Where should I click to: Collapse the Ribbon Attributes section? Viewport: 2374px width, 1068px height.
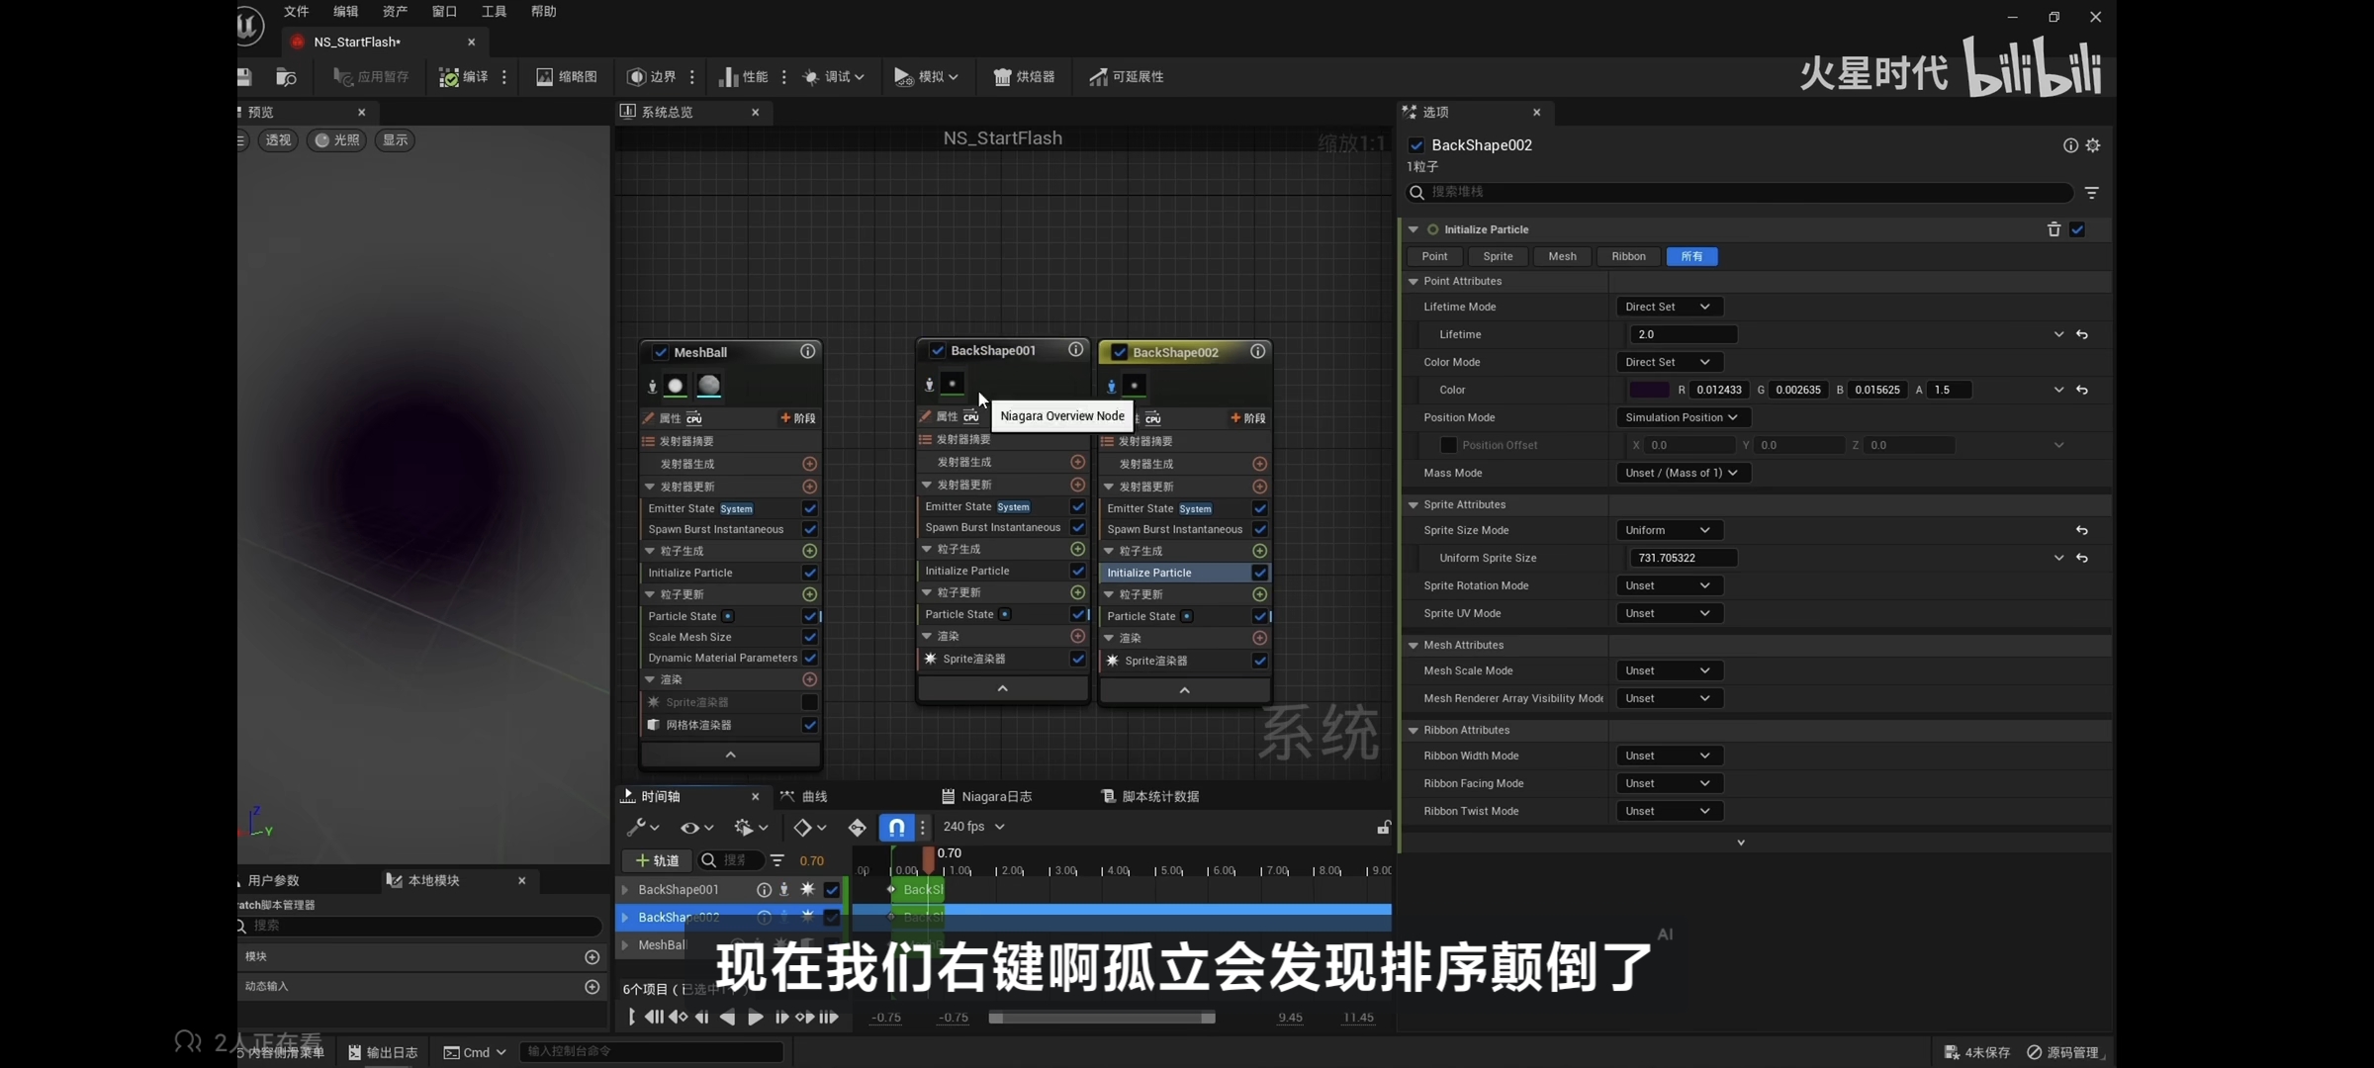(1414, 730)
